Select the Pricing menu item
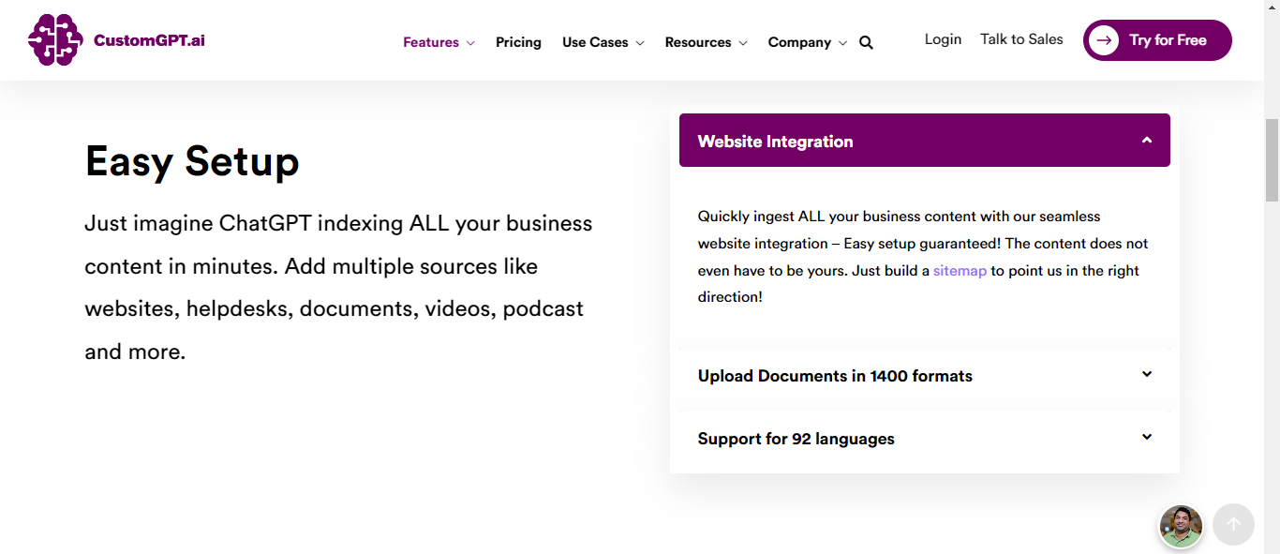 point(518,42)
